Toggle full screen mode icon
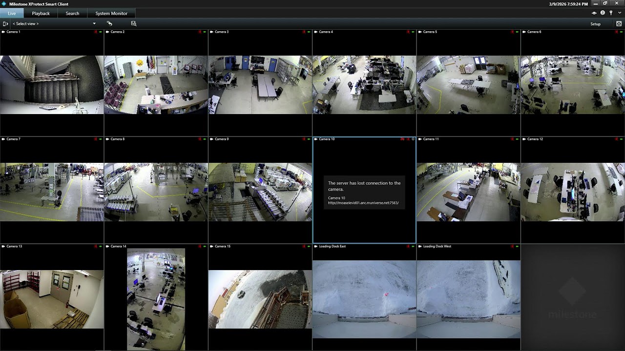 619,23
